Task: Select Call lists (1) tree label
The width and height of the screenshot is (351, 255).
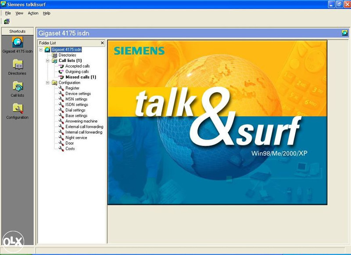Action: pyautogui.click(x=70, y=61)
